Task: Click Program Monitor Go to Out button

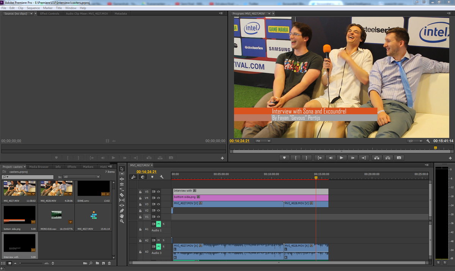Action: 364,158
